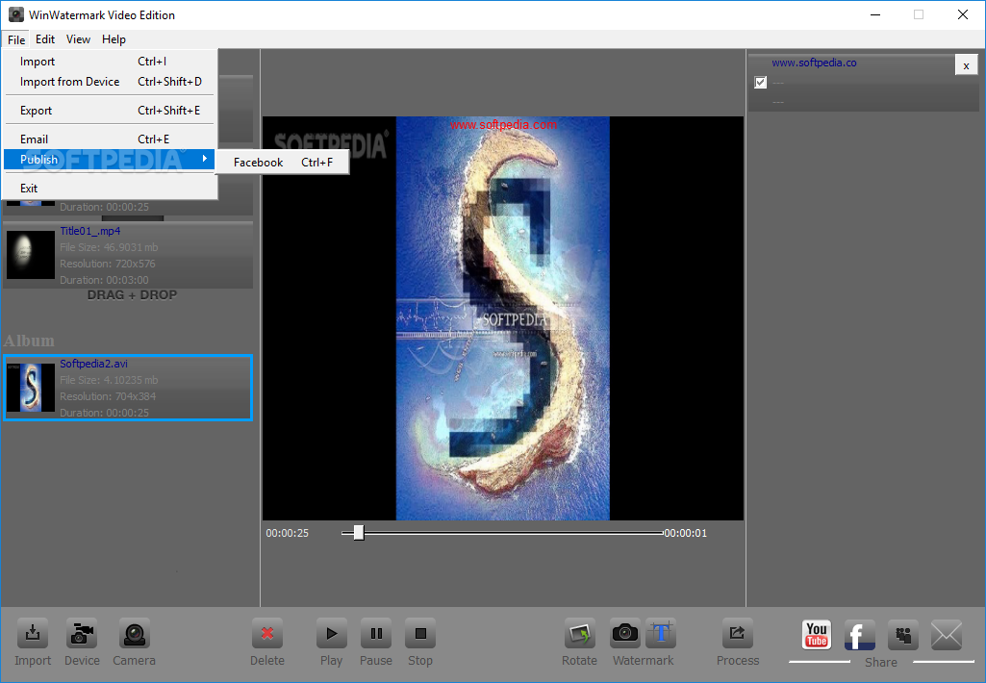Choose Facebook in the Publish submenu
This screenshot has width=986, height=683.
[x=283, y=163]
